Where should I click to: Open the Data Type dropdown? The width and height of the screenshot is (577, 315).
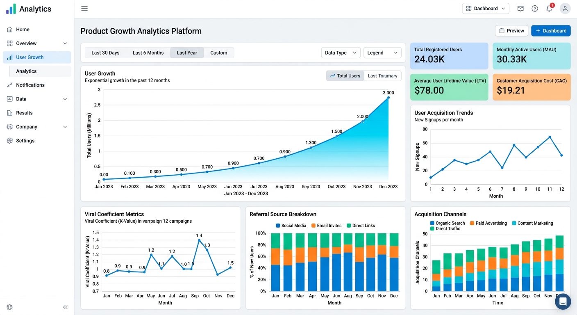pyautogui.click(x=341, y=52)
